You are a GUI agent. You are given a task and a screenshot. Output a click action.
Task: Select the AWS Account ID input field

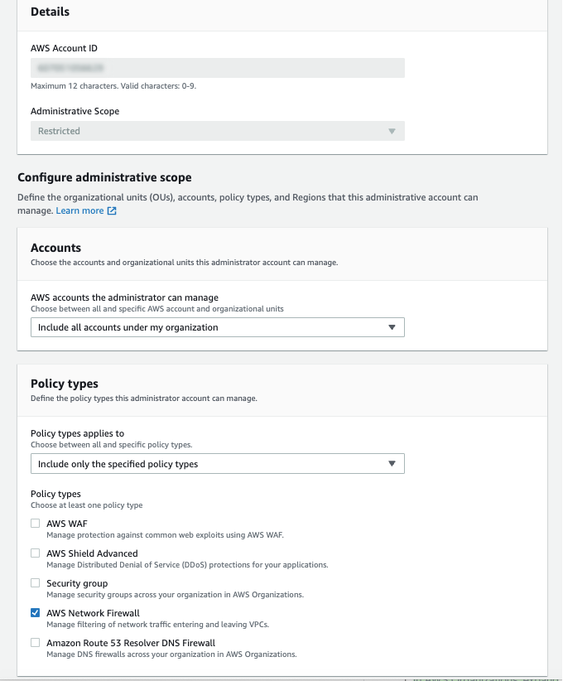click(x=218, y=67)
